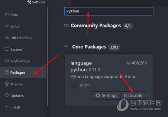The image size is (168, 117).
Task: Collapse the Core Packages section chevron
Action: pyautogui.click(x=66, y=46)
